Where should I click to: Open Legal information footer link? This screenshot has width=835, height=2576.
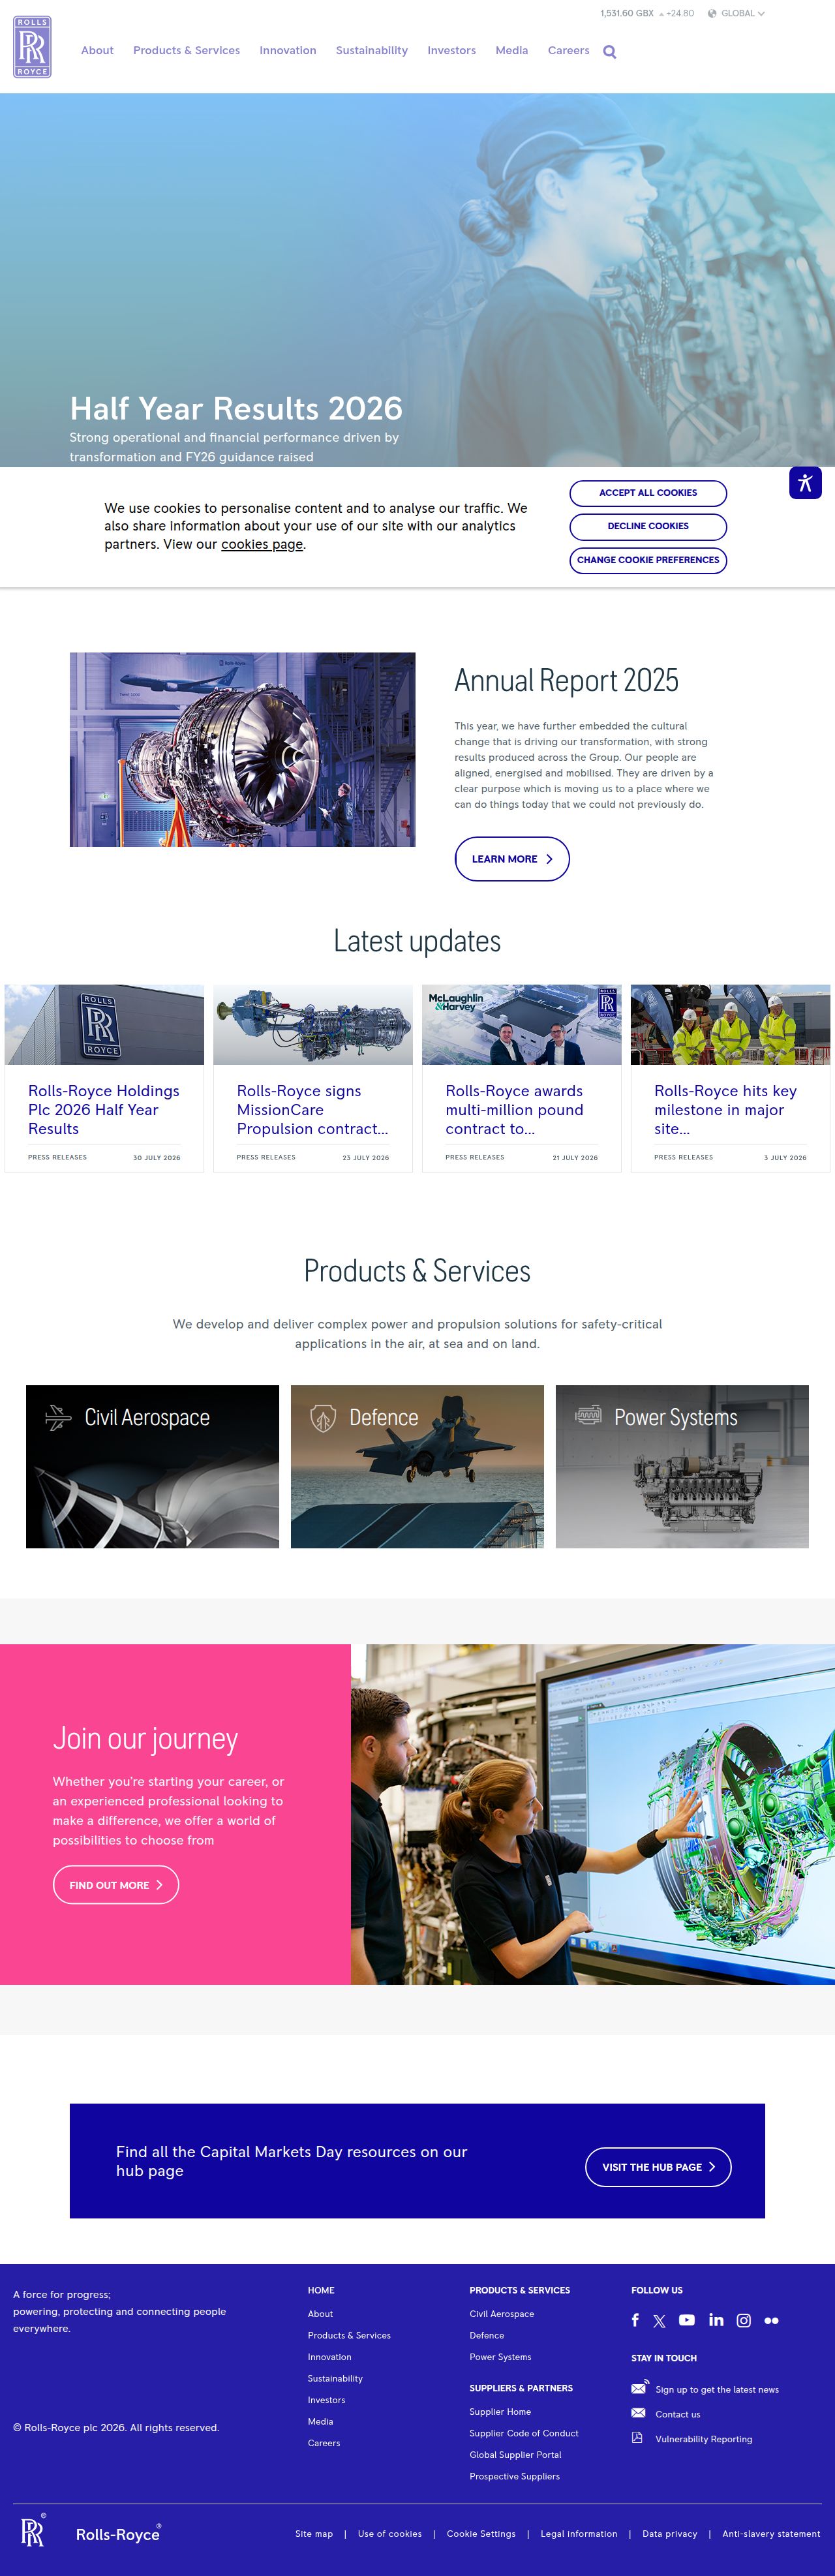click(579, 2534)
